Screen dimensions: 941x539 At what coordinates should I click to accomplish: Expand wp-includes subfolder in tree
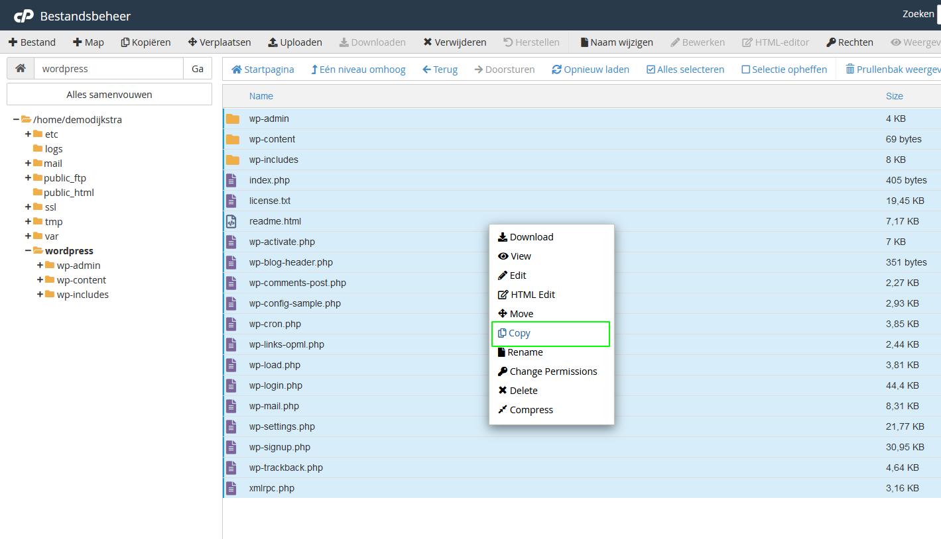[40, 295]
